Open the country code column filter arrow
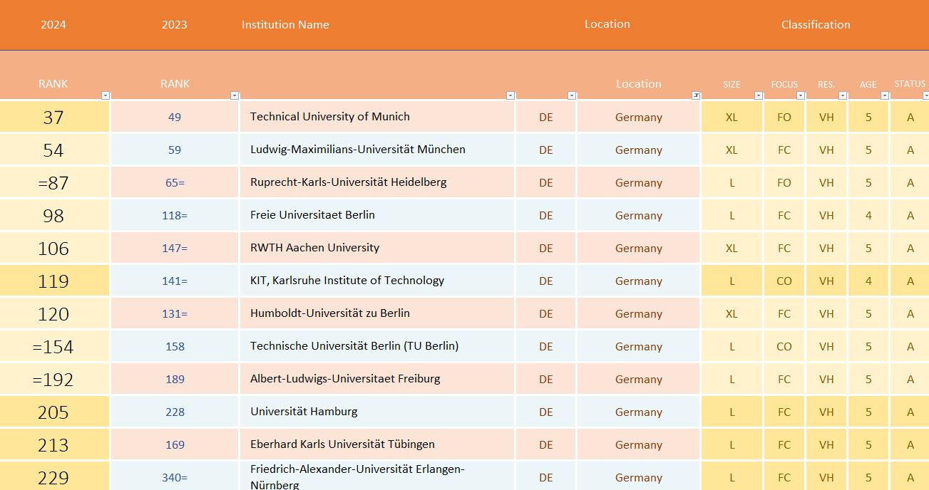Viewport: 929px width, 490px height. pyautogui.click(x=572, y=95)
